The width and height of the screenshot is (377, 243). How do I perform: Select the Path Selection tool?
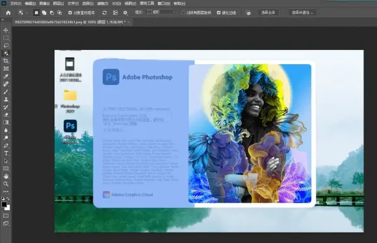coord(6,161)
